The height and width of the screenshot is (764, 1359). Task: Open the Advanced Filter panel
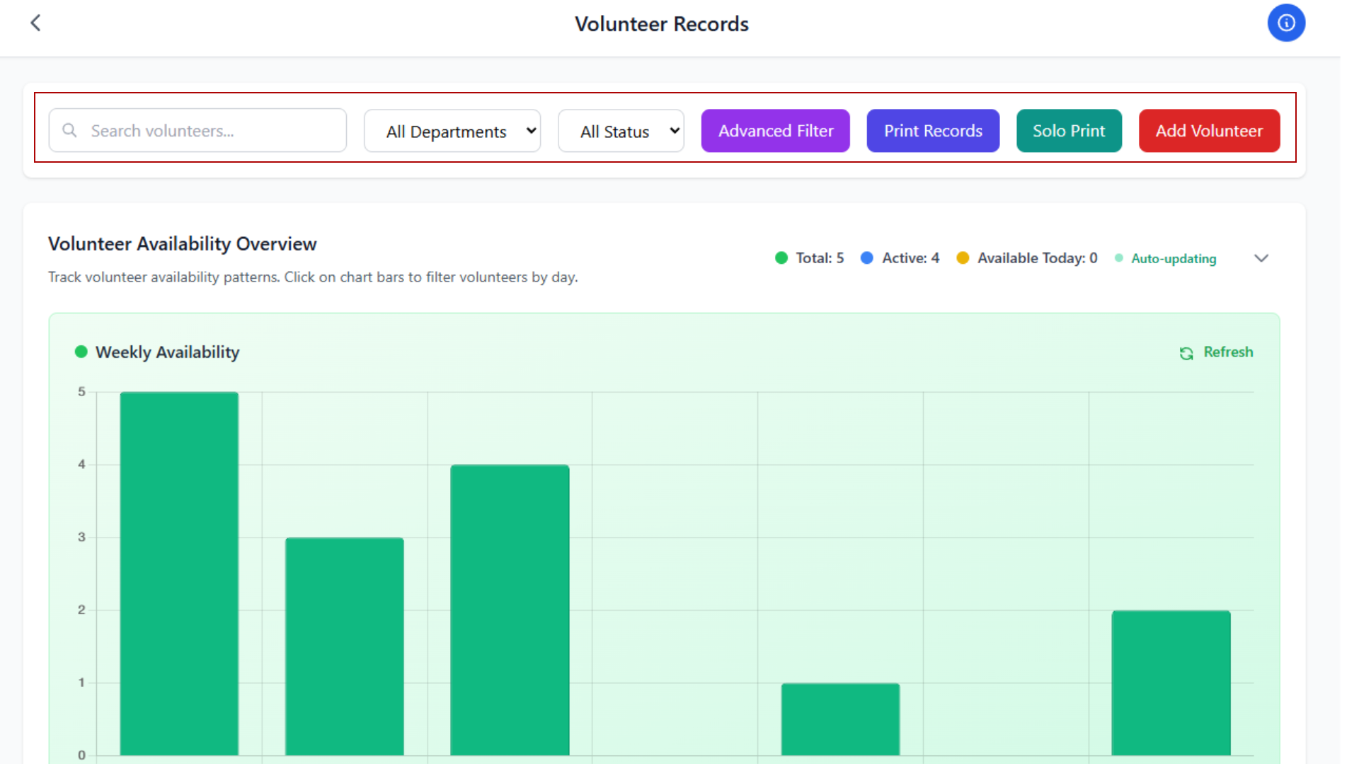point(775,131)
